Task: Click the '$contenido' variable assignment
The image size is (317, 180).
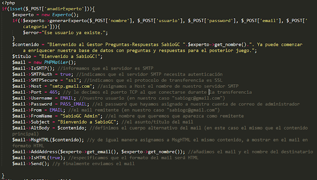Action: 25,44
